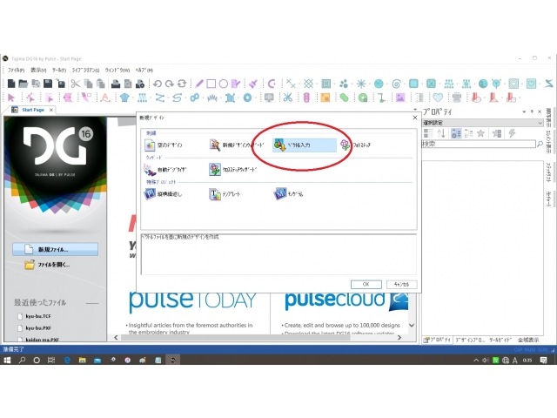557x418 pixels.
Task: Click the blue scissors icon in second row
Action: pyautogui.click(x=288, y=98)
